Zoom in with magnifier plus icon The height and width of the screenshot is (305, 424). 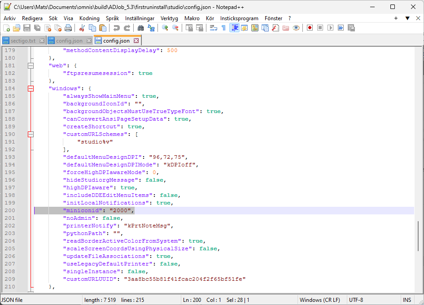coord(165,28)
